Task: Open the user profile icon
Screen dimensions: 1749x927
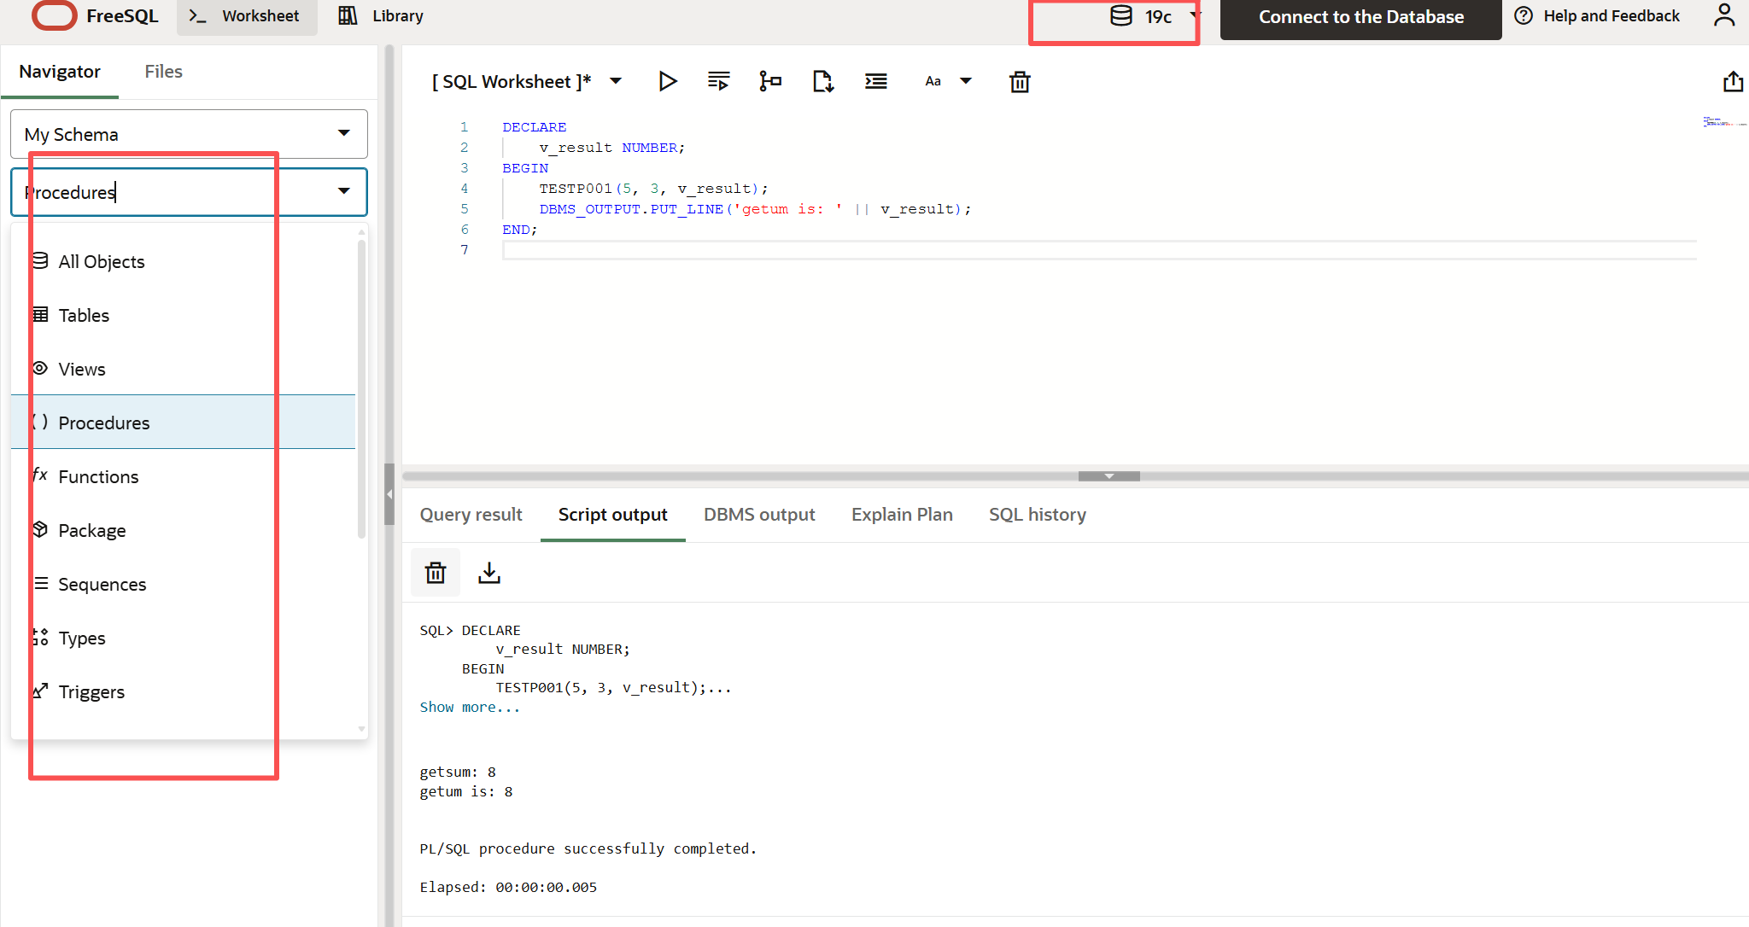Action: [1724, 15]
